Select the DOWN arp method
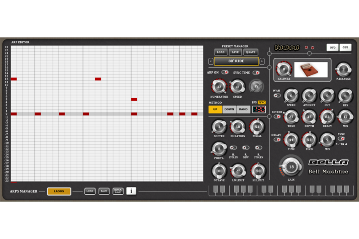Image resolution: width=359 pixels, height=239 pixels. click(x=229, y=109)
